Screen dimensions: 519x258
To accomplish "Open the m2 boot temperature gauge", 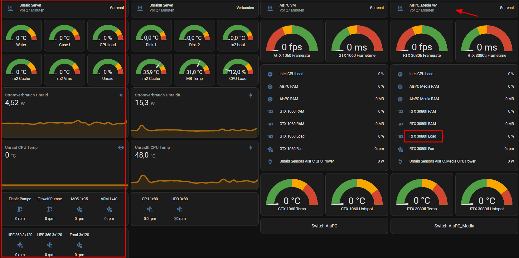I will coord(238,36).
